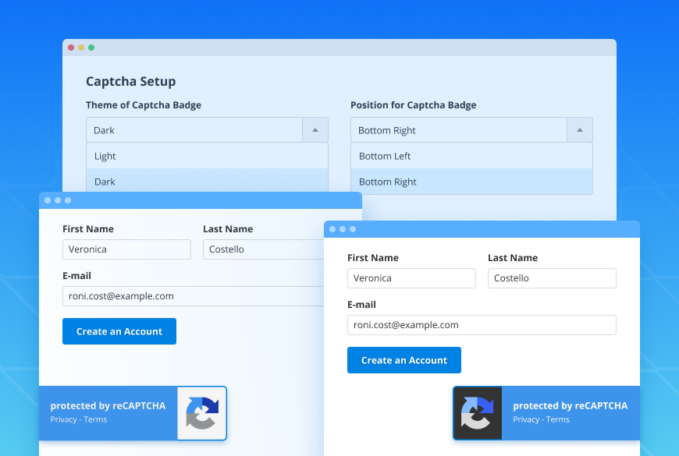The width and height of the screenshot is (679, 456).
Task: Click Create an Account on the front form
Action: coord(403,360)
